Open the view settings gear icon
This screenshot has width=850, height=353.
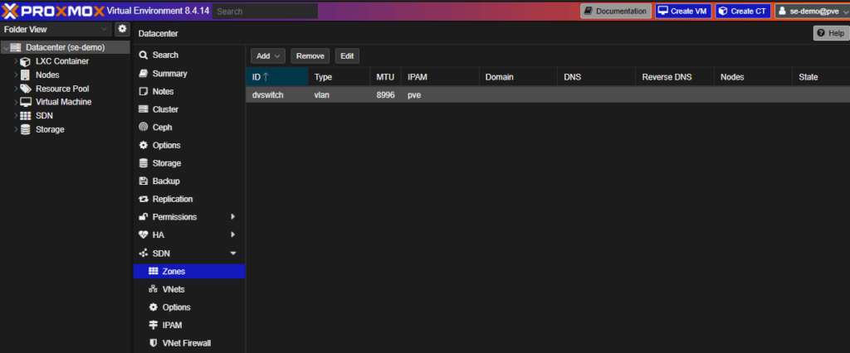coord(123,29)
